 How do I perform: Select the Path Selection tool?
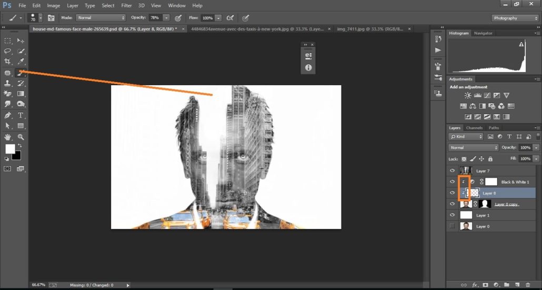click(7, 126)
